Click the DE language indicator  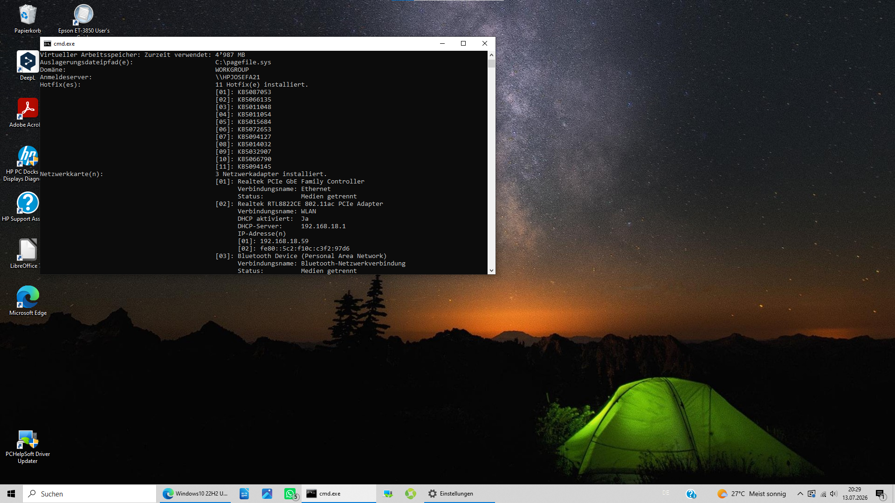pos(666,493)
